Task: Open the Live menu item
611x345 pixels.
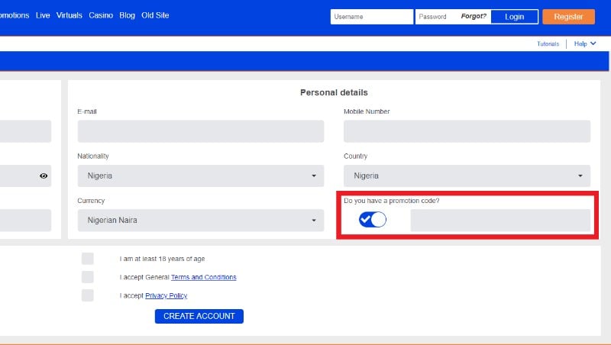Action: [43, 15]
